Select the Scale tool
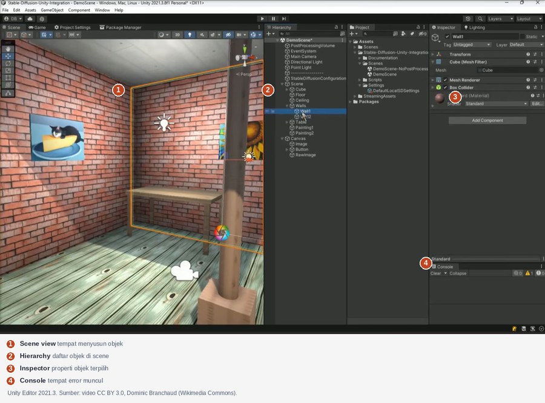The width and height of the screenshot is (545, 403). (x=8, y=71)
